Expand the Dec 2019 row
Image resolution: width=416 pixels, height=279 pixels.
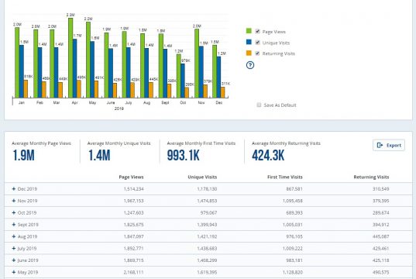click(14, 189)
